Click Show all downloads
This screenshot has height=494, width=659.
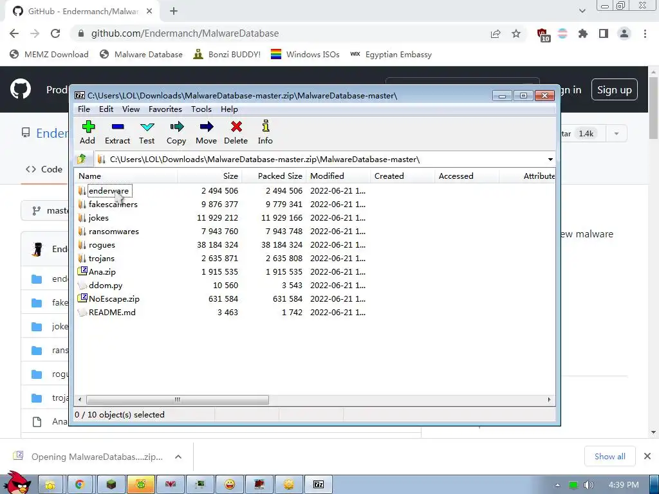pyautogui.click(x=610, y=457)
